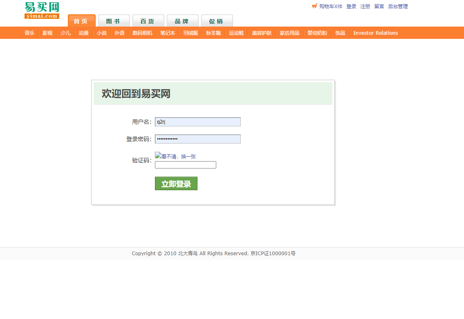Click the 欢迎回到易买网 heading
Screen dimensions: 464x319
[136, 94]
